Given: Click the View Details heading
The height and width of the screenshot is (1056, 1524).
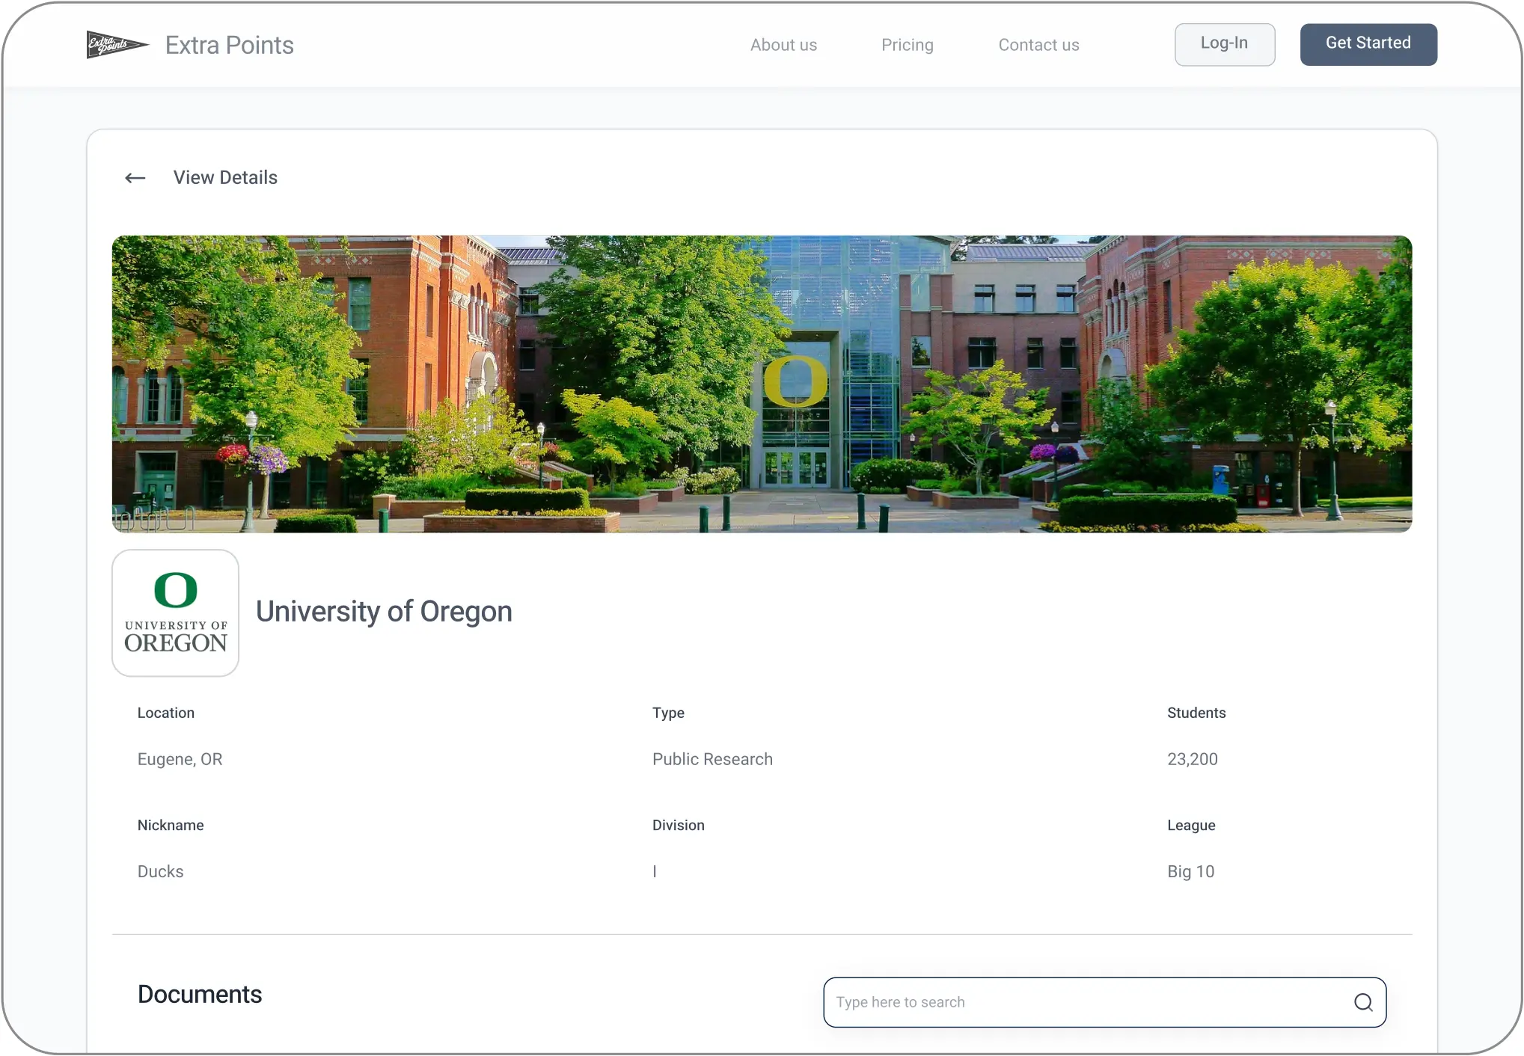Looking at the screenshot, I should [225, 178].
